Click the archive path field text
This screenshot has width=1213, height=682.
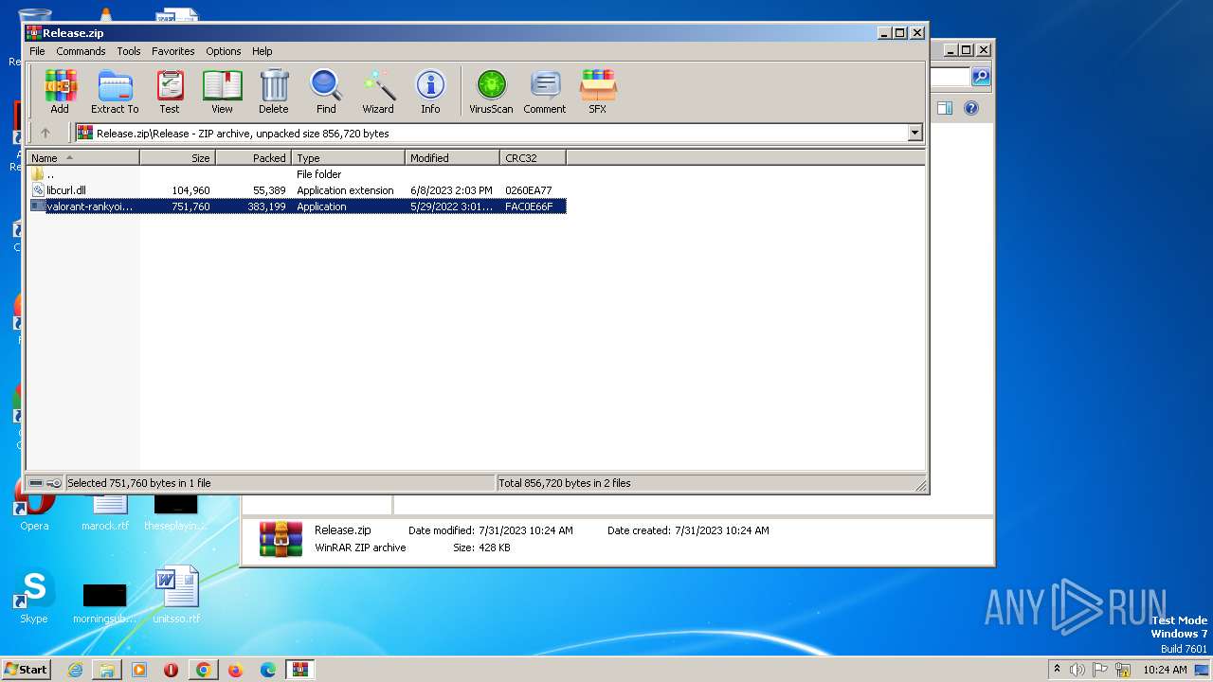point(243,134)
